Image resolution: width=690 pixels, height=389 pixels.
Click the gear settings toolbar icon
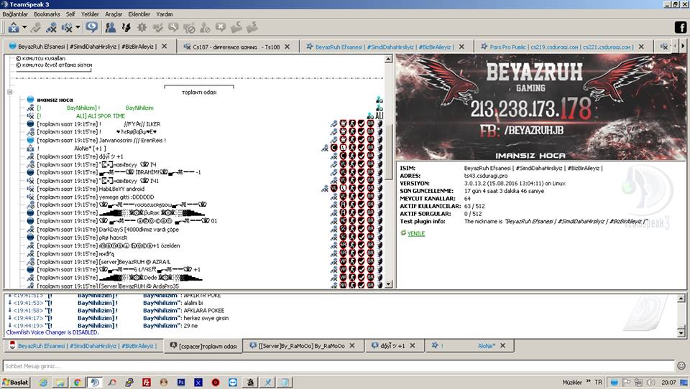pos(142,28)
